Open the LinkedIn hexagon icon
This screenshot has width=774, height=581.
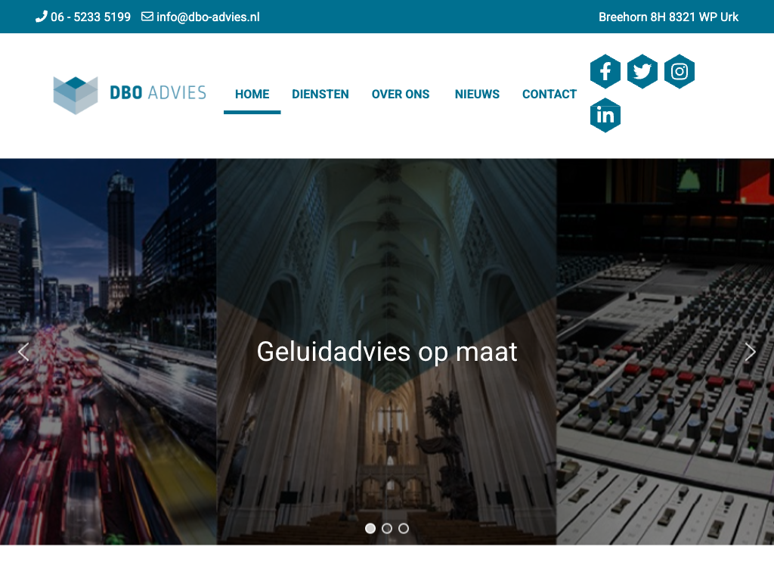point(605,115)
